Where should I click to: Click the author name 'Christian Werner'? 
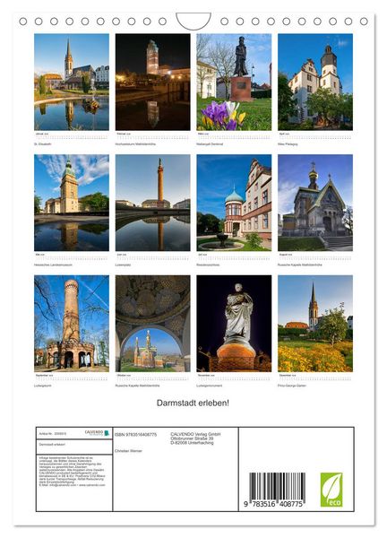click(x=128, y=451)
